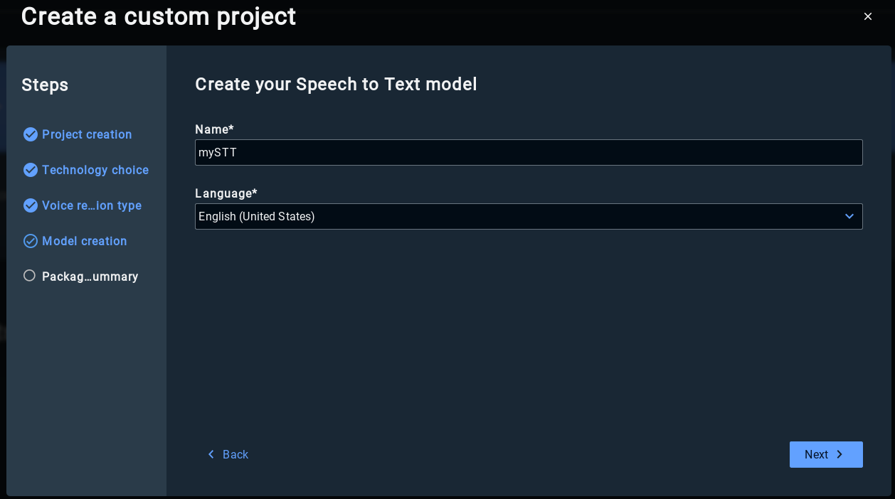Click the Name* field label
This screenshot has height=499, width=895.
click(214, 129)
